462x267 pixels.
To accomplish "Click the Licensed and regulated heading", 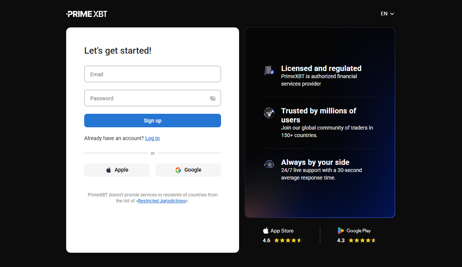I will point(321,68).
